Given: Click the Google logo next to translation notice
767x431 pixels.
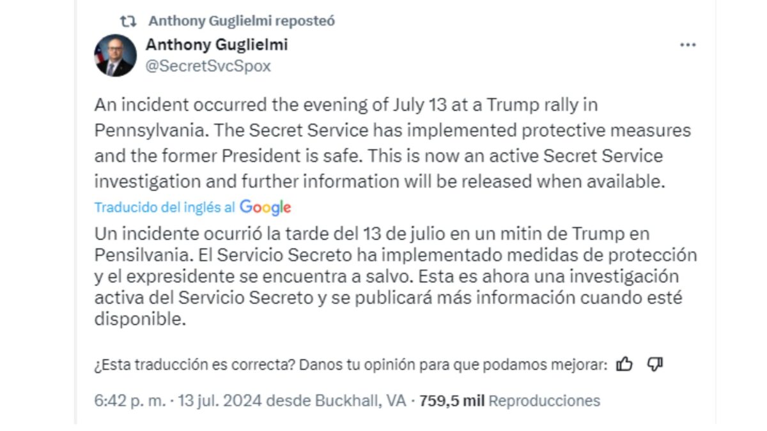Looking at the screenshot, I should click(x=265, y=207).
